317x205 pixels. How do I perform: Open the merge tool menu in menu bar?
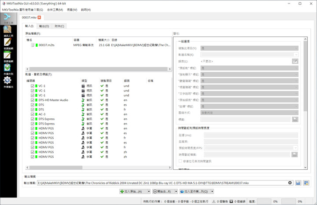pos(55,10)
